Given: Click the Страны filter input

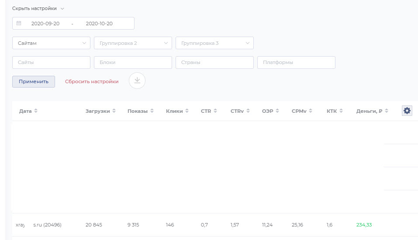Looking at the screenshot, I should 214,62.
